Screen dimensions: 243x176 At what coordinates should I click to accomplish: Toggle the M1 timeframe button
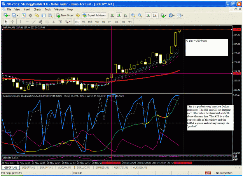[x=77, y=22]
